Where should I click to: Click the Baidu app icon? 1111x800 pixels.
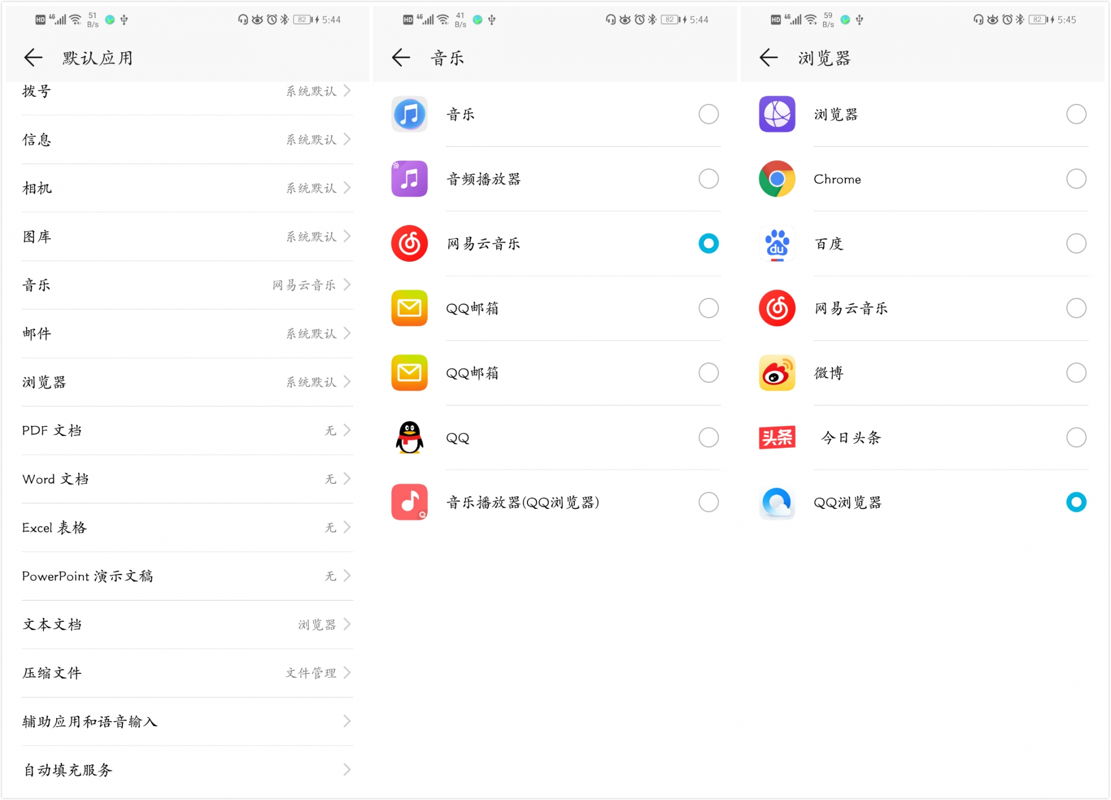pyautogui.click(x=776, y=243)
